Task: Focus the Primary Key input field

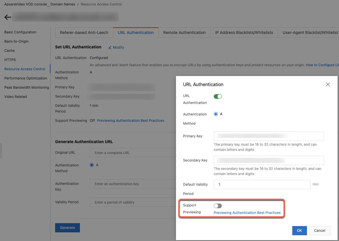Action: (269, 136)
